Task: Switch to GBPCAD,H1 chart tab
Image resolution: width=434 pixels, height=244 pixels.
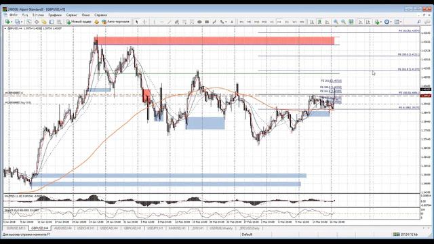Action: pos(132,228)
